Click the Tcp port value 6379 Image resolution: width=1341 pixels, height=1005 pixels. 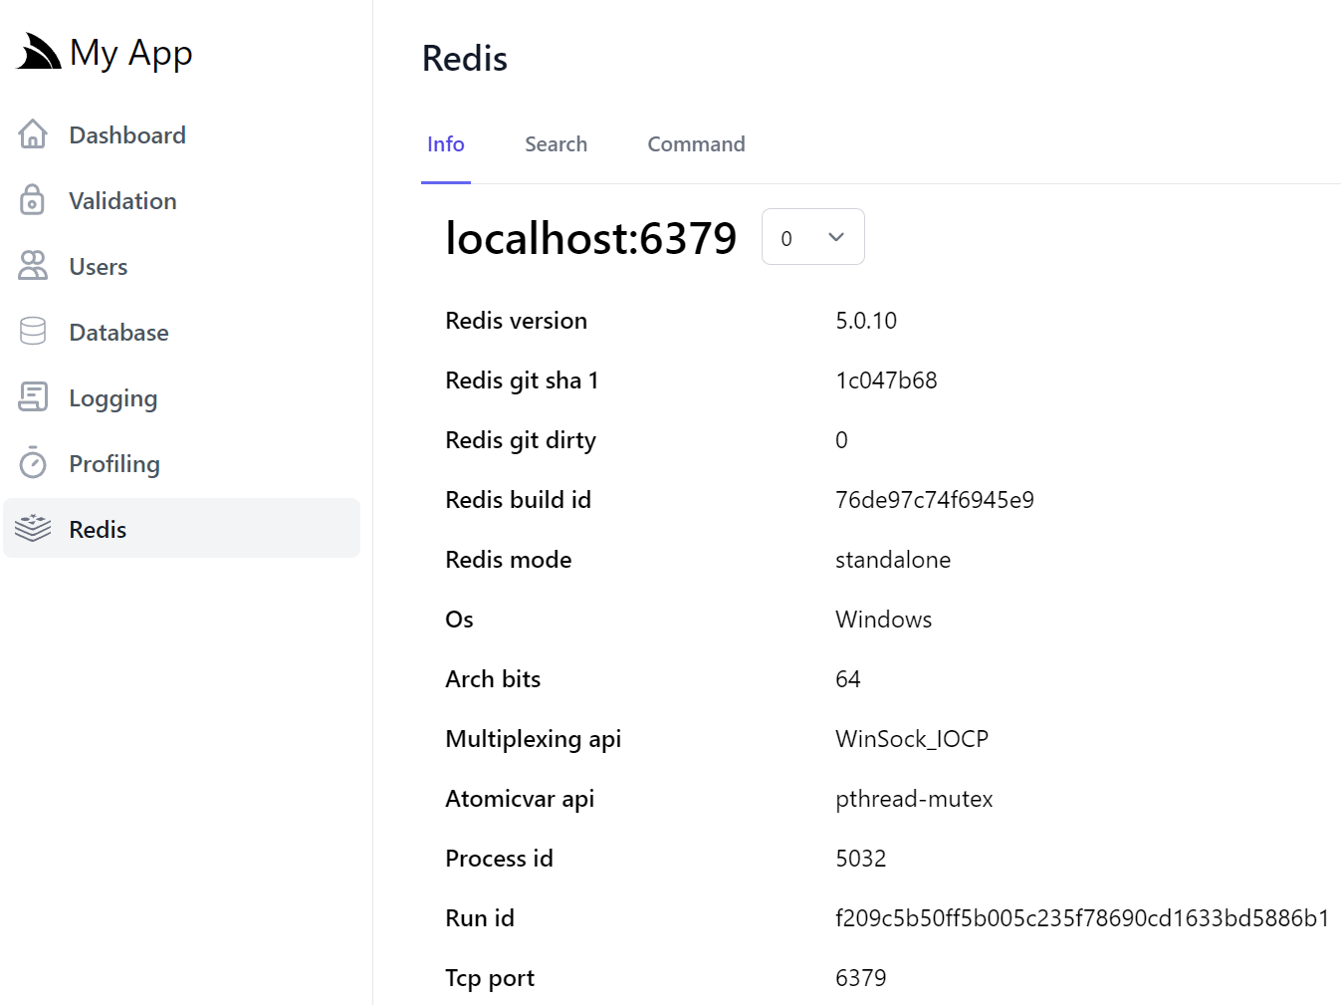861,978
